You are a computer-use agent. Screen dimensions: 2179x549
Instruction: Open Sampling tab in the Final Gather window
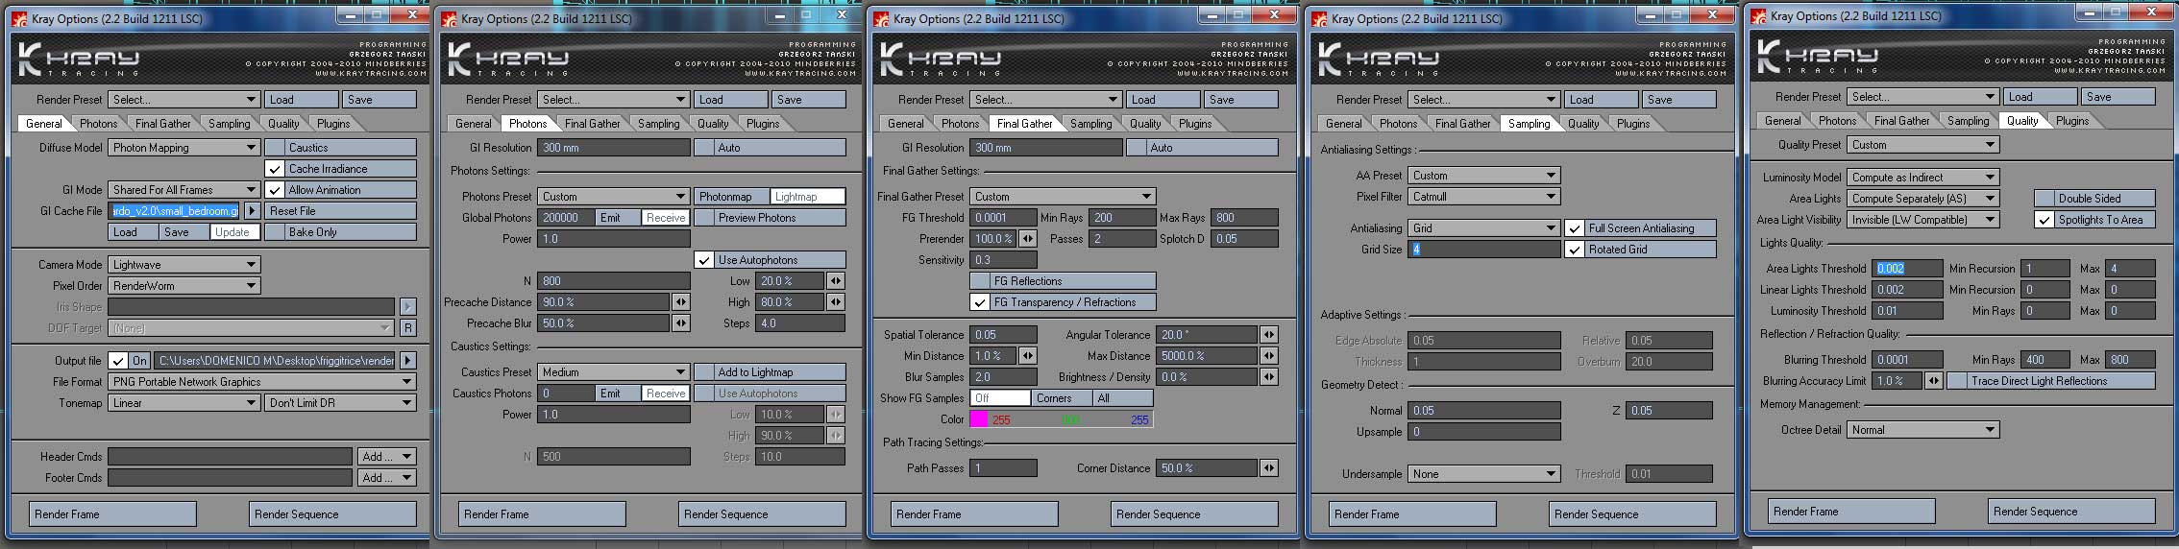coord(1090,124)
